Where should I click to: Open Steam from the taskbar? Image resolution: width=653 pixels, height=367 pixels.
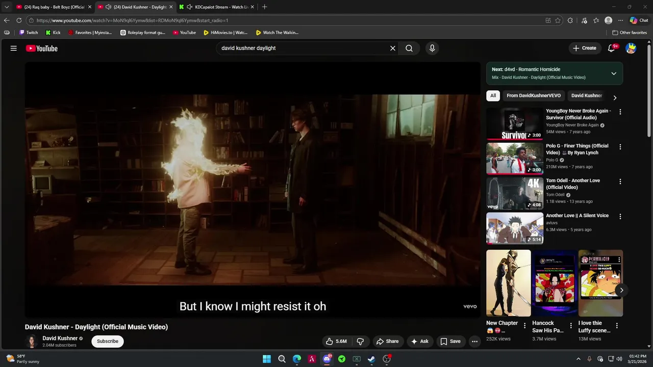(371, 359)
